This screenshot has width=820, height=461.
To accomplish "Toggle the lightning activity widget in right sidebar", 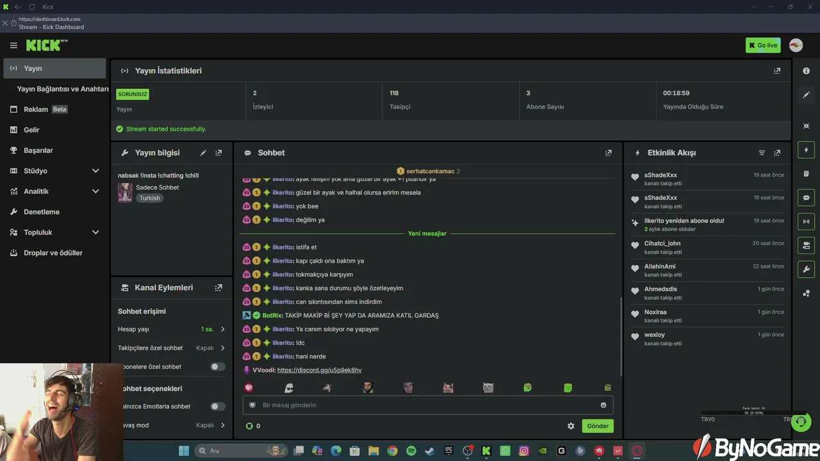I will [x=807, y=150].
